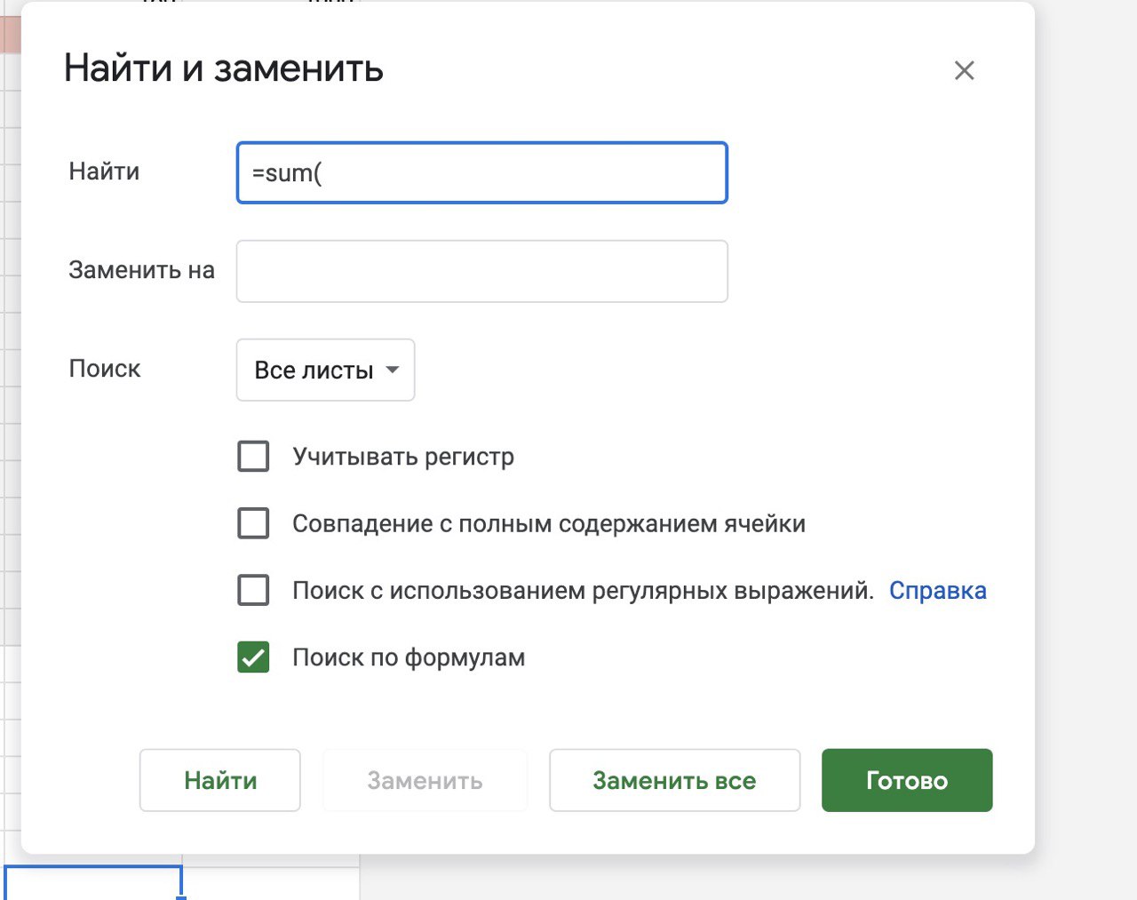Uncheck the green "Поиск по формулам" checkbox

[253, 657]
